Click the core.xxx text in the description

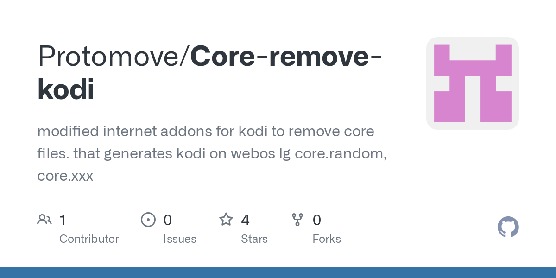(65, 176)
